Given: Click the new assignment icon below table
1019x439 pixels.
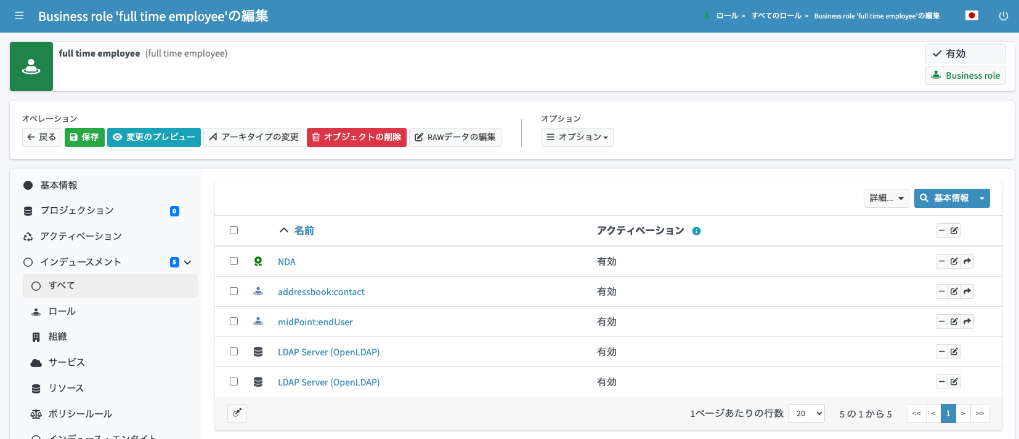Looking at the screenshot, I should coord(237,413).
